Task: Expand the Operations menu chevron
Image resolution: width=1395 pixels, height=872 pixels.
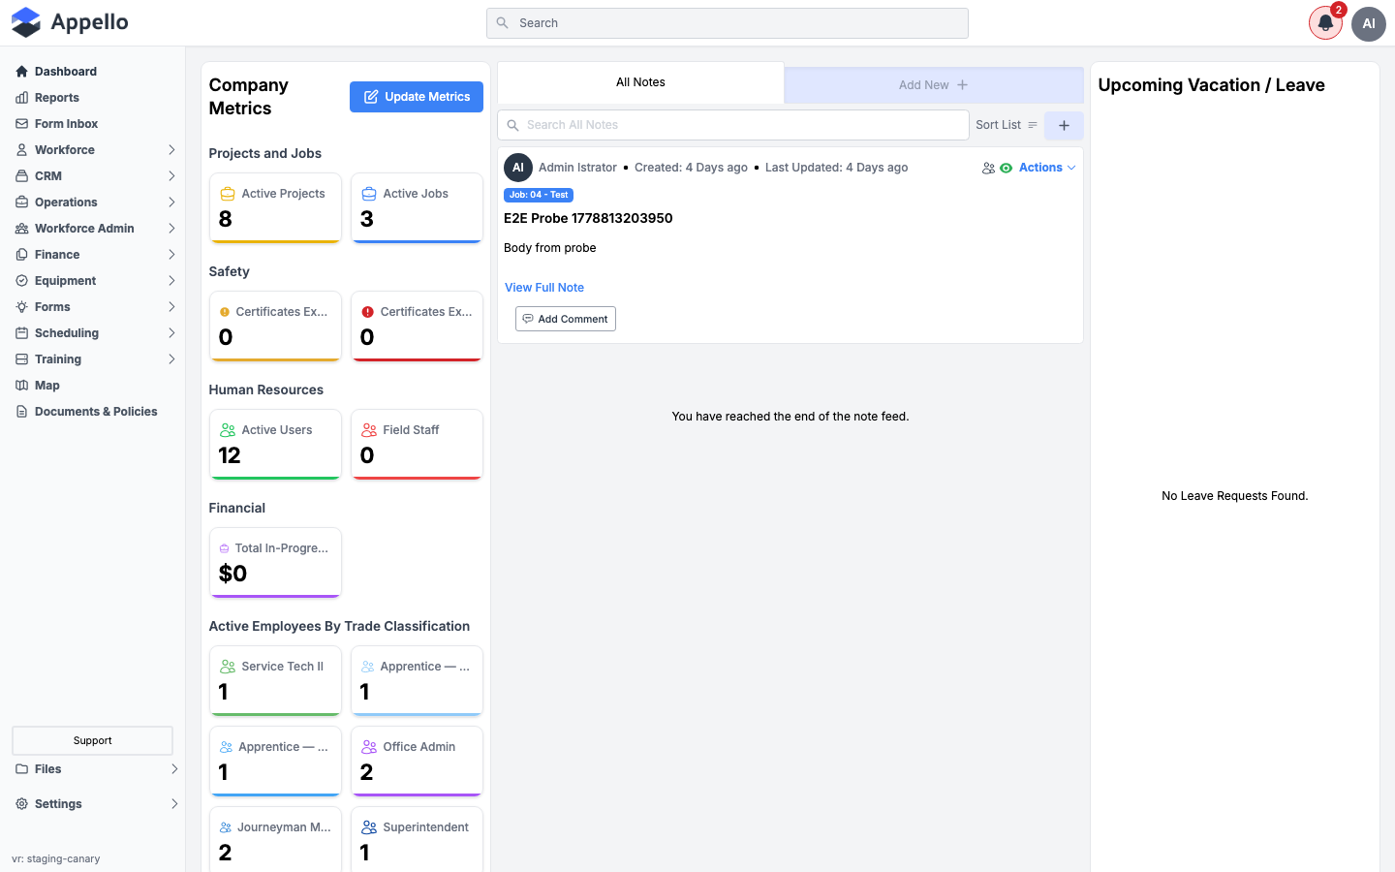Action: click(171, 202)
